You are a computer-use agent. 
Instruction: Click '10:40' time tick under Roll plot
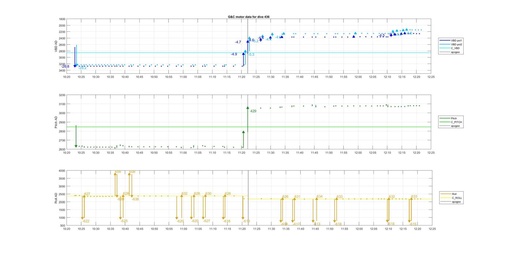125,229
